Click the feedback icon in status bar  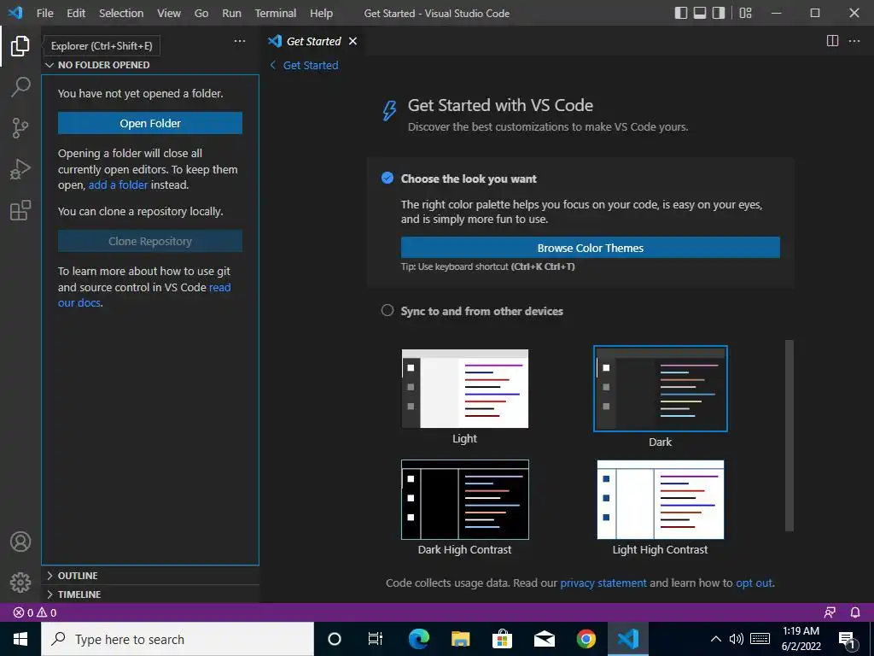(830, 612)
